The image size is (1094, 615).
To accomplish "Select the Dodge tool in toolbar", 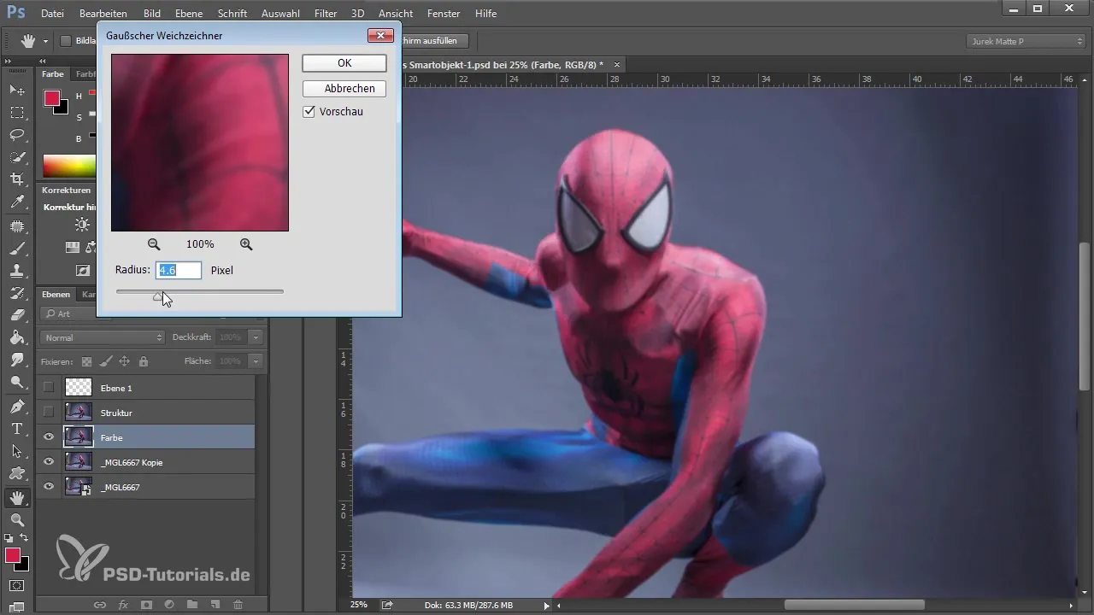I will click(x=16, y=382).
